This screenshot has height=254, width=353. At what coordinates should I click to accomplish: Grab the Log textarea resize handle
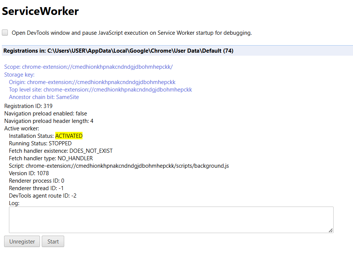(331, 230)
